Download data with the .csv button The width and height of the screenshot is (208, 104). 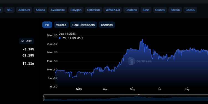tap(26, 41)
